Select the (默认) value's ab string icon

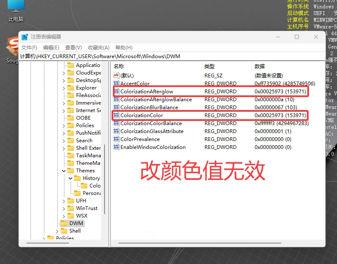pos(116,75)
